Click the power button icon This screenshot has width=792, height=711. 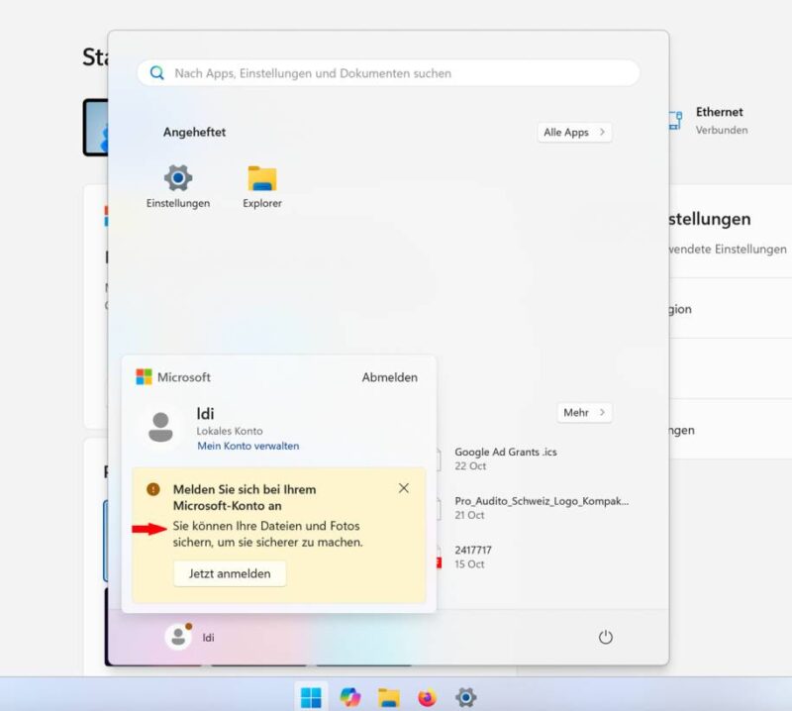click(606, 638)
